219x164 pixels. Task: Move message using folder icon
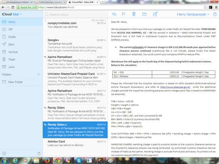[x=144, y=14]
